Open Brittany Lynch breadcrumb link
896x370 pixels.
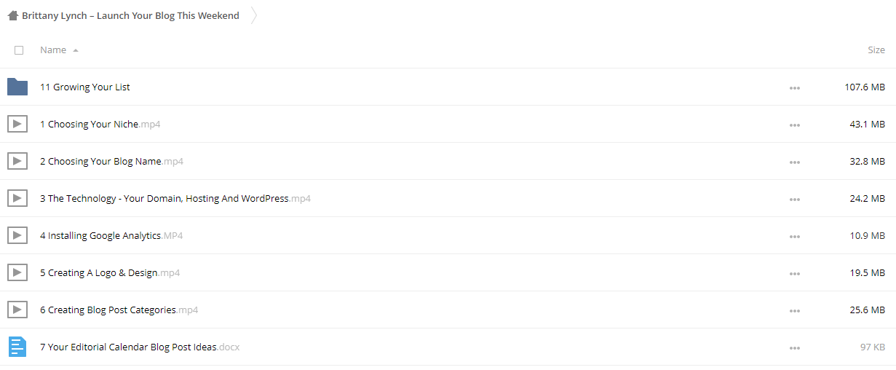pos(130,15)
